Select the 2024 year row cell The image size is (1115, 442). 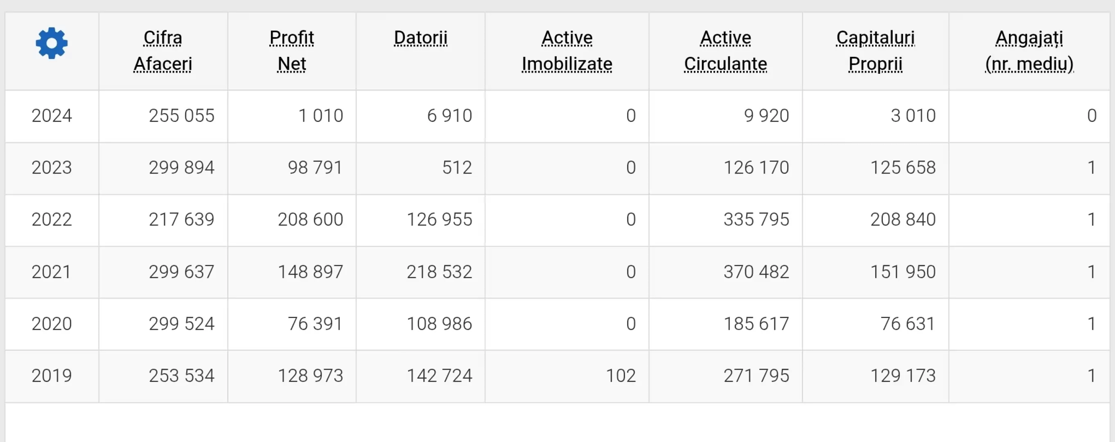click(52, 115)
